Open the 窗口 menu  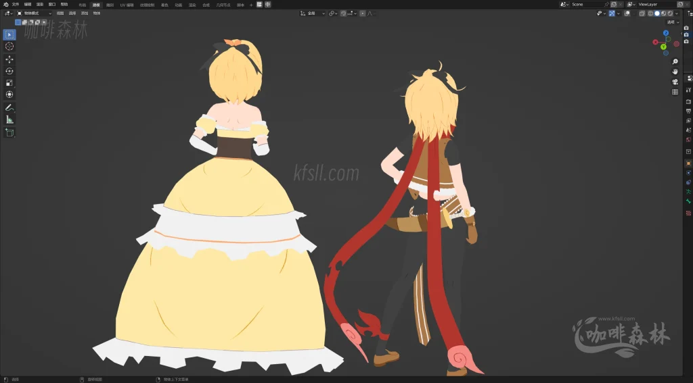(x=52, y=5)
